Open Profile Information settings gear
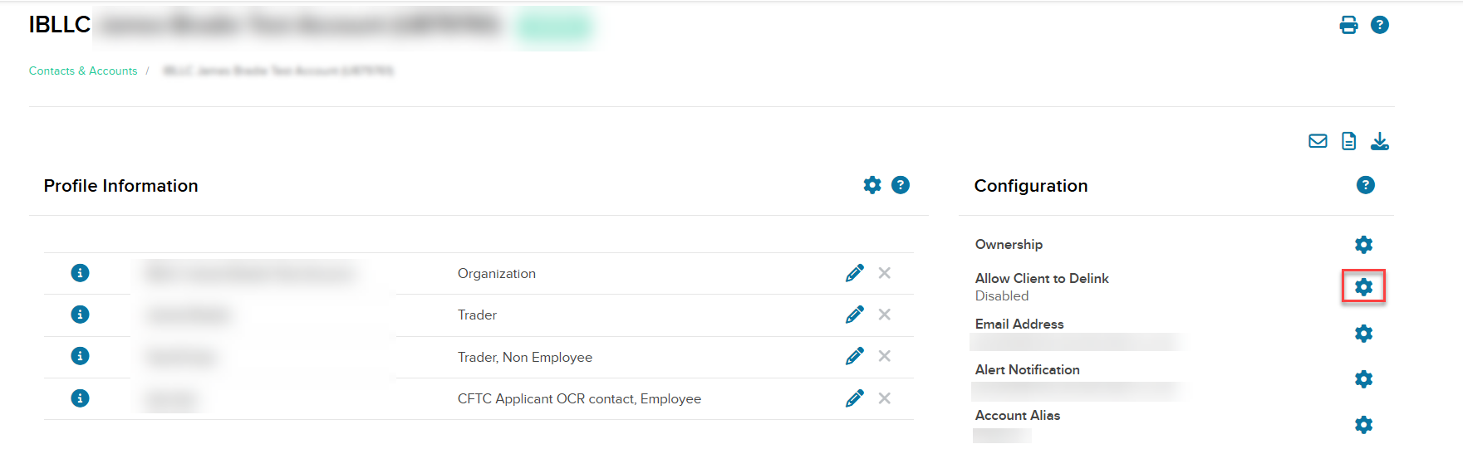This screenshot has height=449, width=1463. (872, 185)
